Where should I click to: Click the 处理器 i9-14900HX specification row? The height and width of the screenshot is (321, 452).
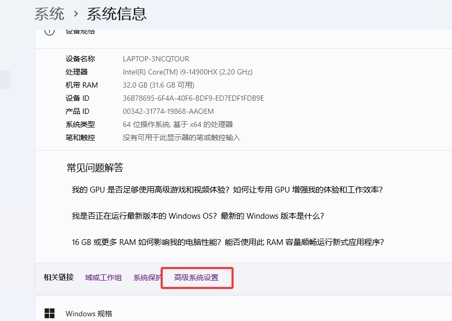[178, 72]
